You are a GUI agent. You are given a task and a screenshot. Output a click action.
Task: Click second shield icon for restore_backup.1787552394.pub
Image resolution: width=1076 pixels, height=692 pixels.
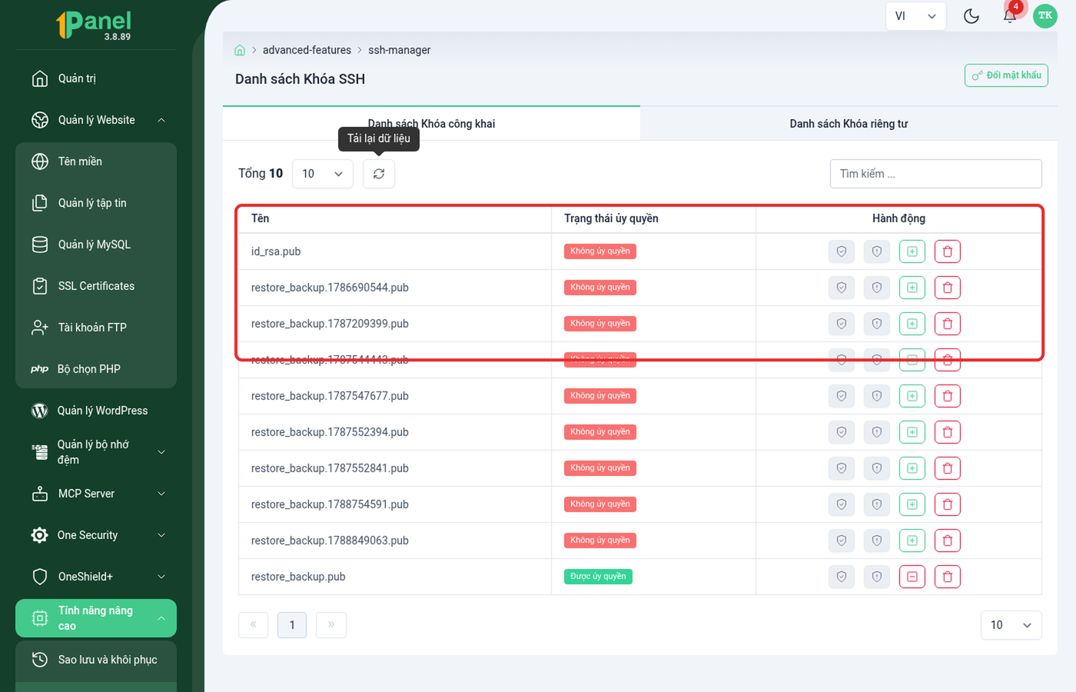click(x=877, y=432)
